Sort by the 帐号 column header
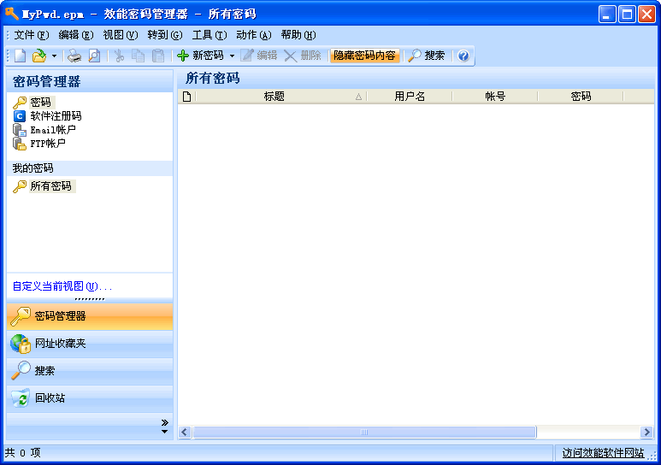Viewport: 661px width, 465px height. pyautogui.click(x=495, y=97)
